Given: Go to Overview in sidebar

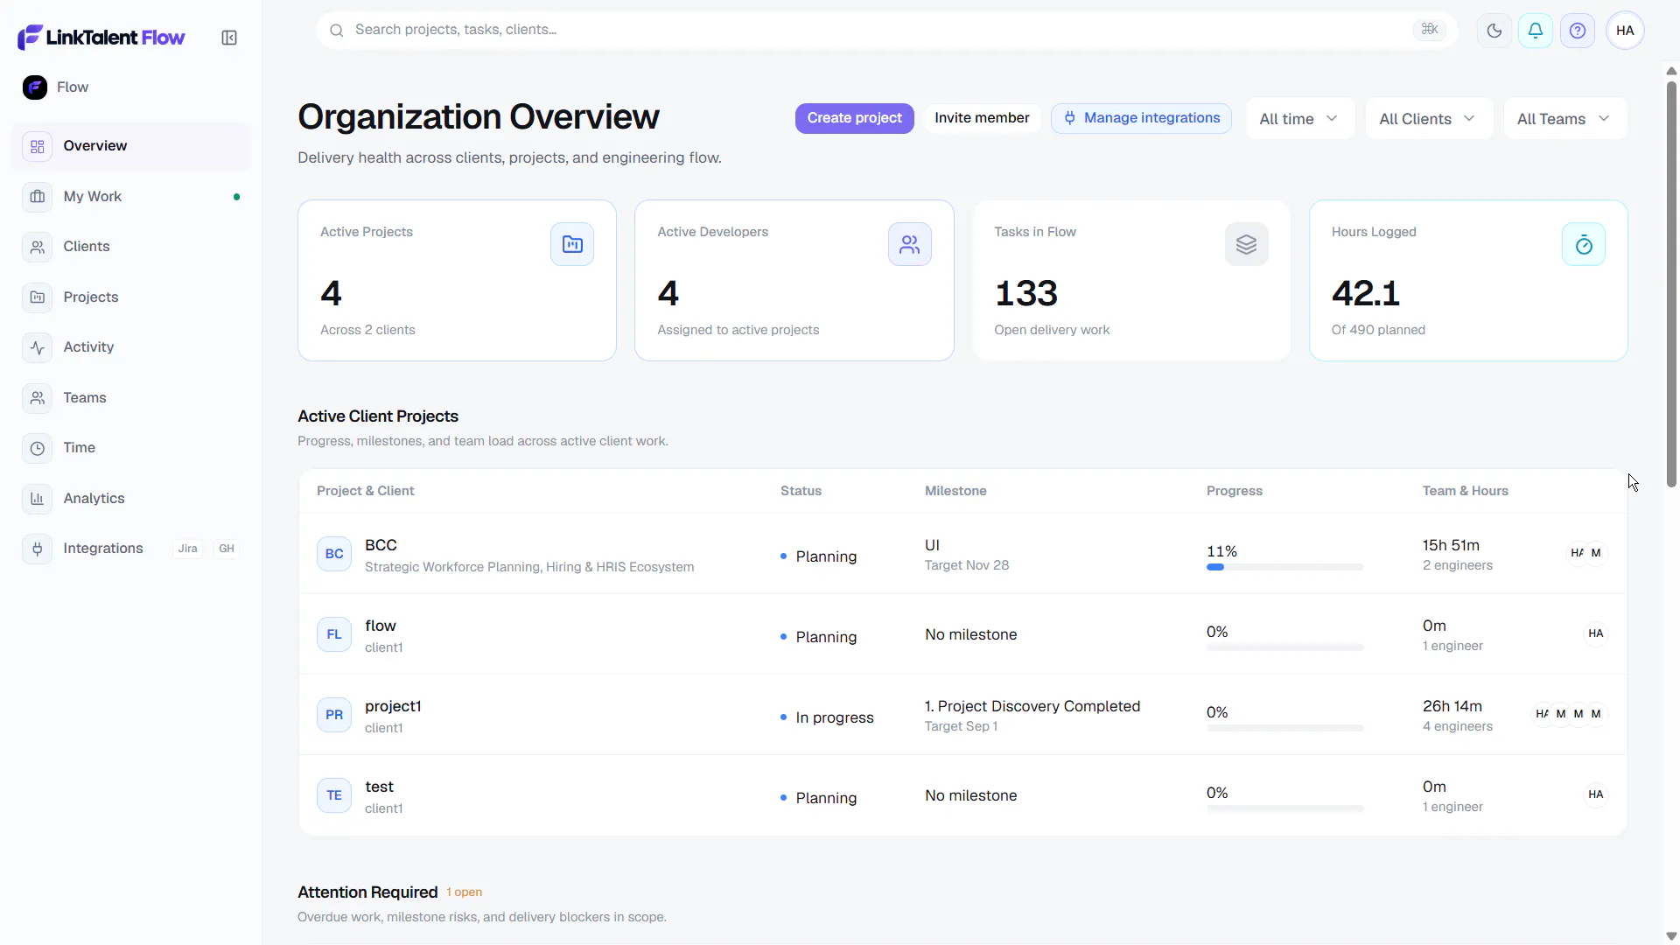Looking at the screenshot, I should 131,146.
